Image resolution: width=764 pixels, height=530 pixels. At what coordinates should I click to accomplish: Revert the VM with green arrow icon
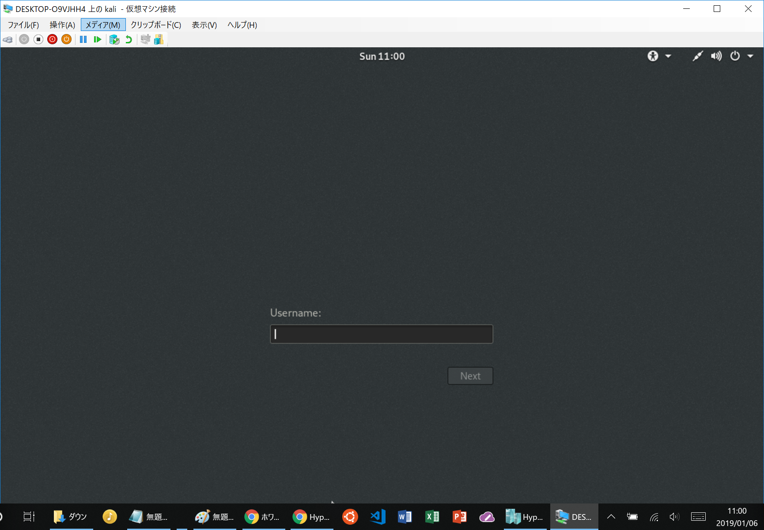129,40
